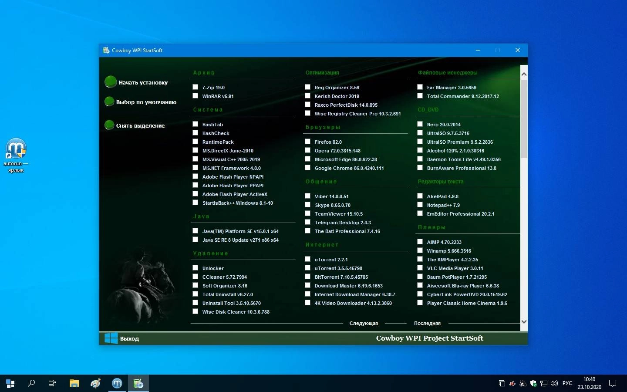This screenshot has height=392, width=627.
Task: Check the Skype 8.65.0.78 box
Action: (308, 205)
